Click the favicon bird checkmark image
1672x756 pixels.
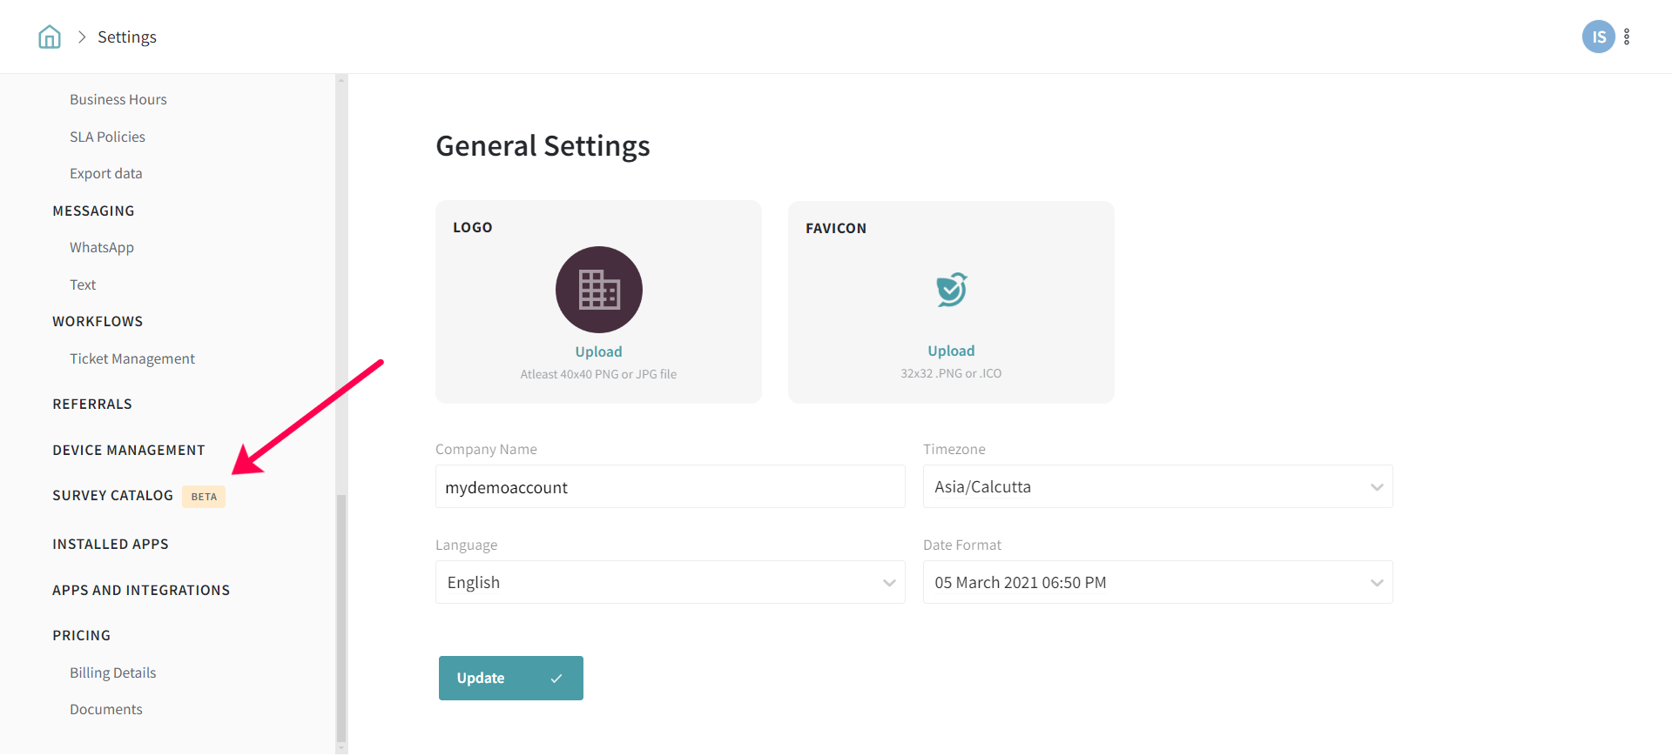(951, 290)
